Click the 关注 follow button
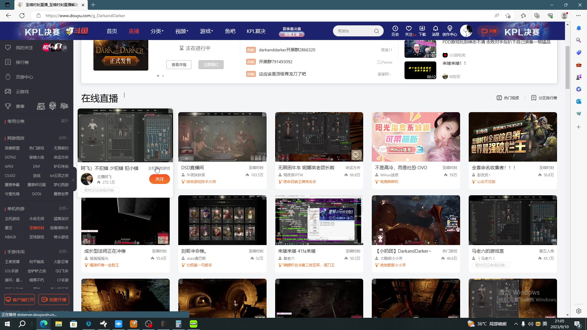The width and height of the screenshot is (587, 330). tap(160, 179)
